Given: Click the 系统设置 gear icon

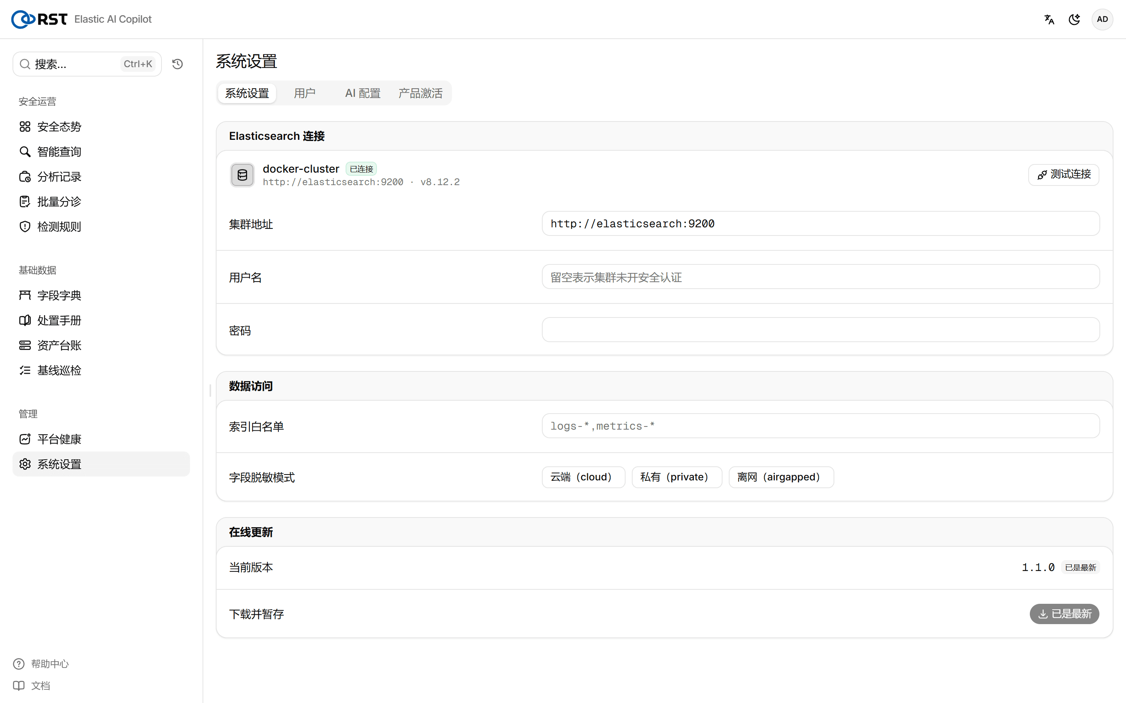Looking at the screenshot, I should tap(25, 464).
